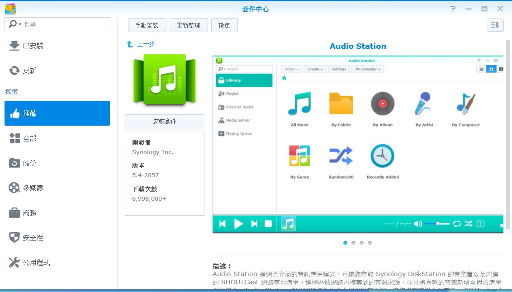Select the second screenshot carousel dot
The height and width of the screenshot is (292, 512).
353,243
